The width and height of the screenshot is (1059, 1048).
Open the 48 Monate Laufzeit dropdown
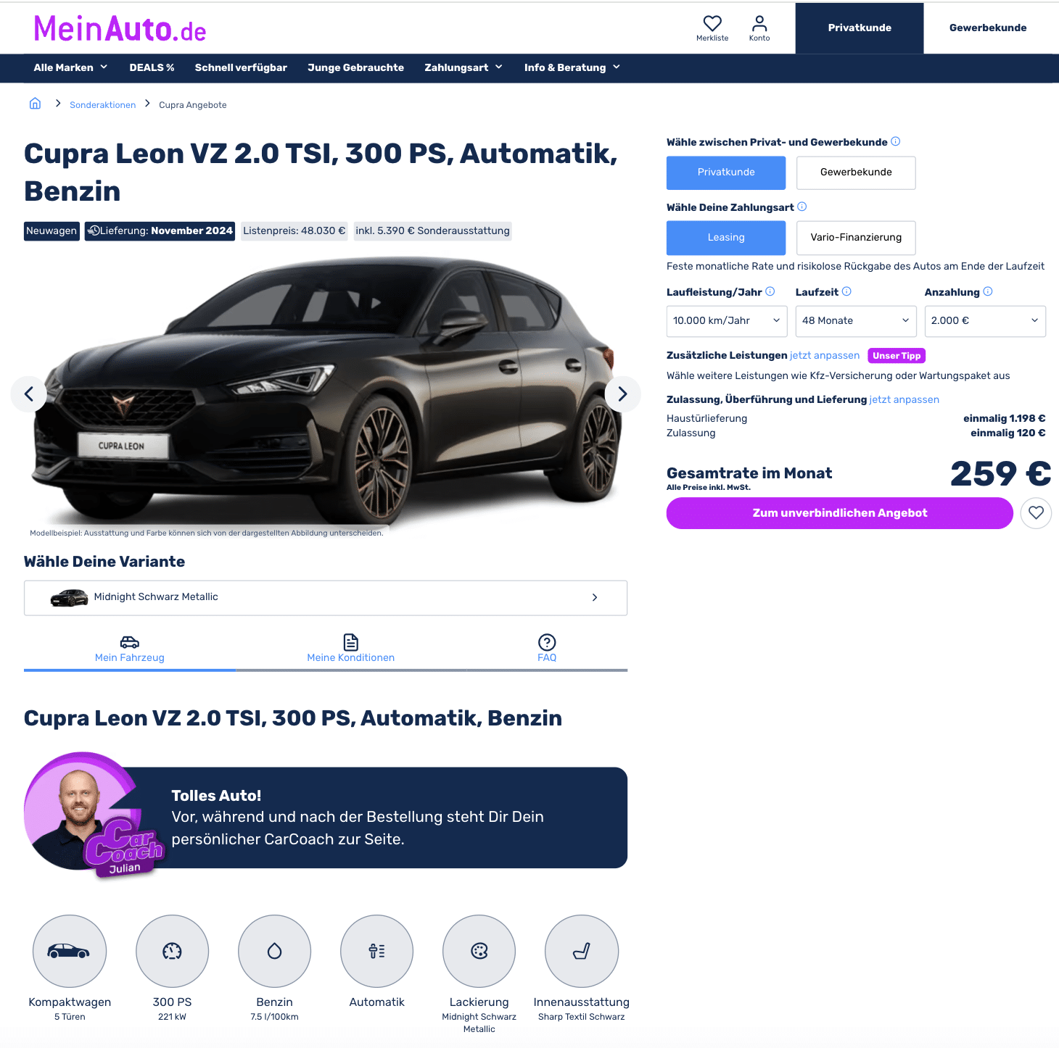pyautogui.click(x=856, y=321)
